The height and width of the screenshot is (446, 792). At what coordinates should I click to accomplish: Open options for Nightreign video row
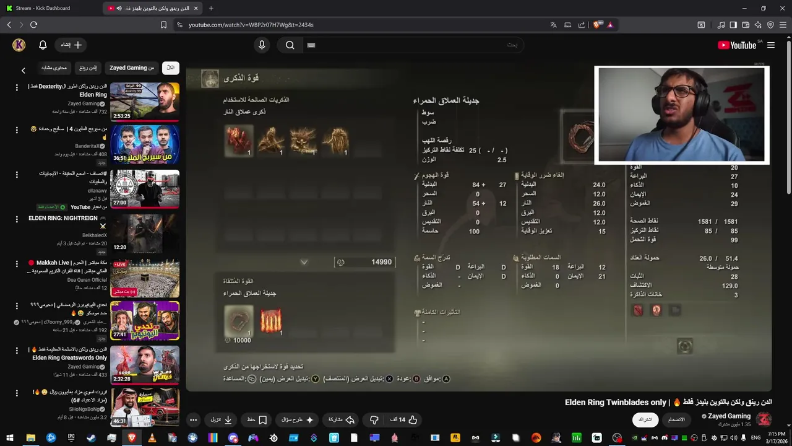[17, 219]
